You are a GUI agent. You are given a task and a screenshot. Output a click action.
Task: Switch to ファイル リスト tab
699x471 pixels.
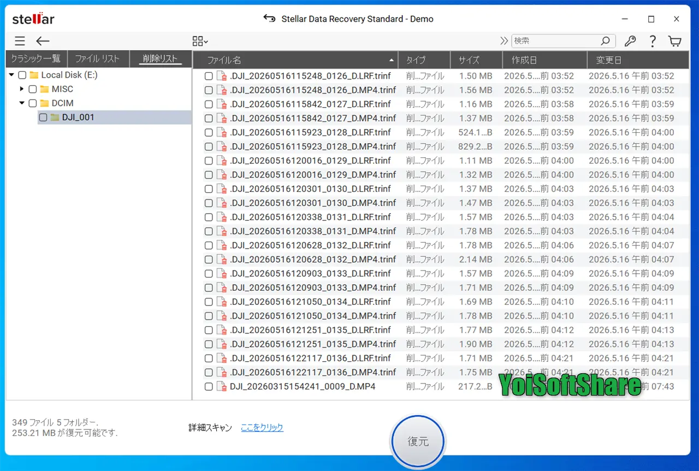[x=97, y=58]
